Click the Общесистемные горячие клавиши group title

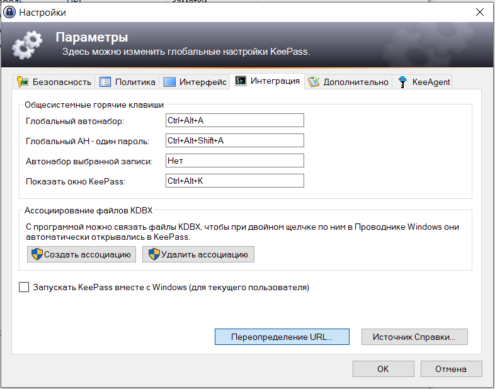pyautogui.click(x=94, y=104)
